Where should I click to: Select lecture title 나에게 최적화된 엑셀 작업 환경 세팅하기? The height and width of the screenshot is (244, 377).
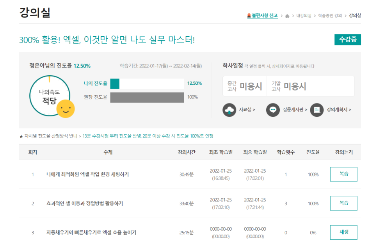87,175
